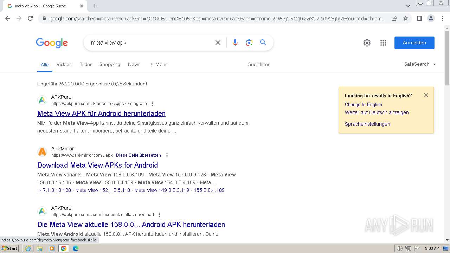Screen dimensions: 450x253
Task: Click the browser forward arrow
Action: point(19,18)
